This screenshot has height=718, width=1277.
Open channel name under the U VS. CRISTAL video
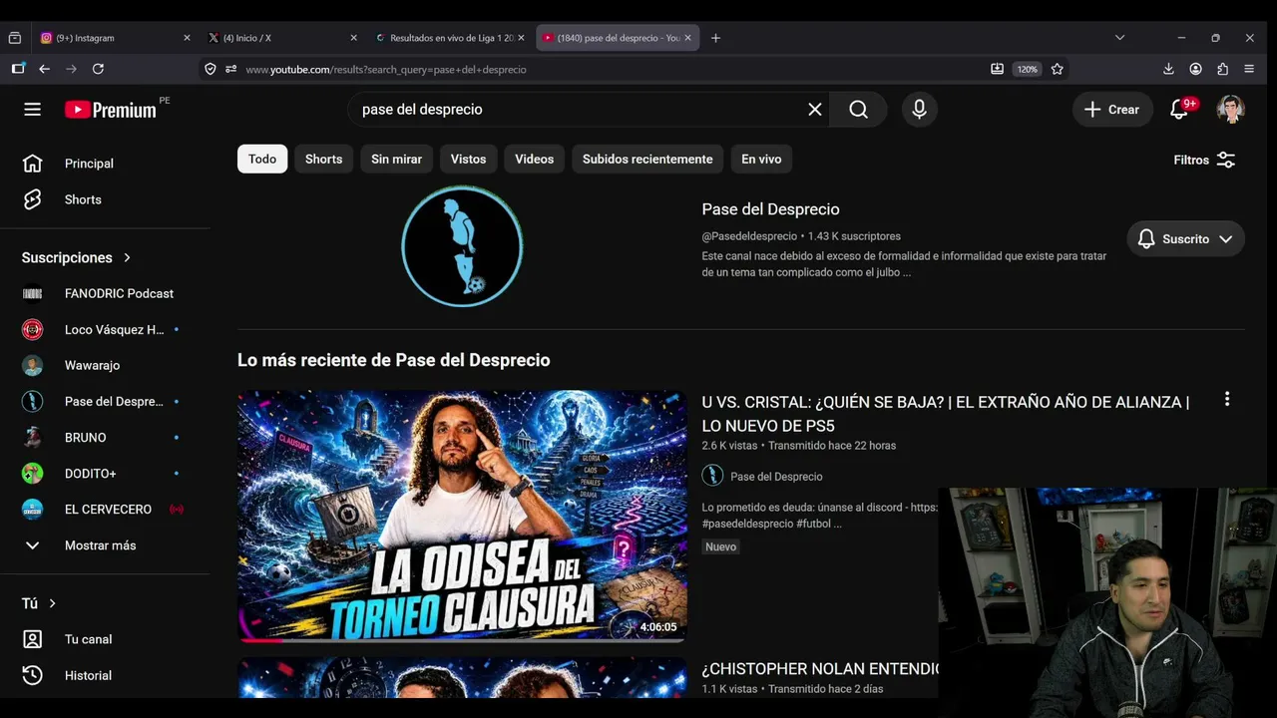coord(776,477)
